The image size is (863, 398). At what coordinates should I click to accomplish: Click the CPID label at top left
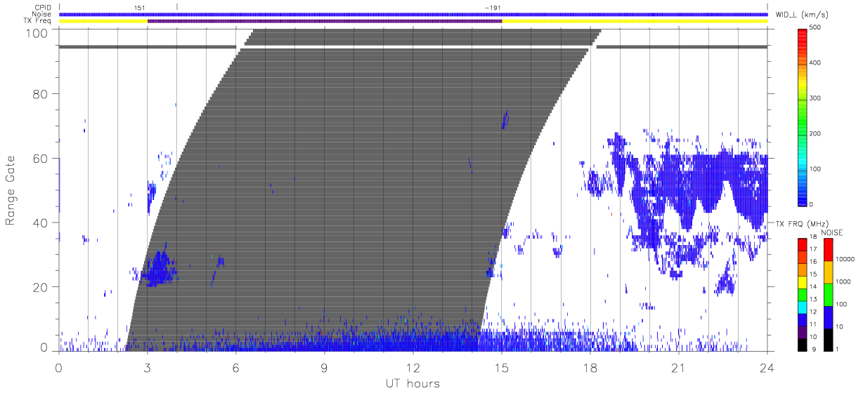coord(43,8)
